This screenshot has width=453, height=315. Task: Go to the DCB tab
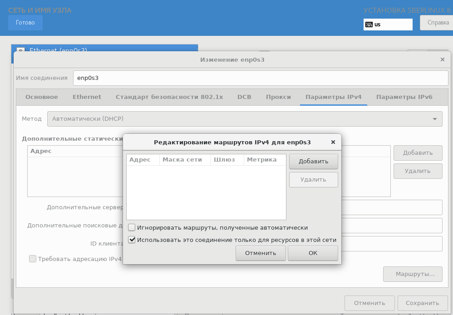pos(244,97)
